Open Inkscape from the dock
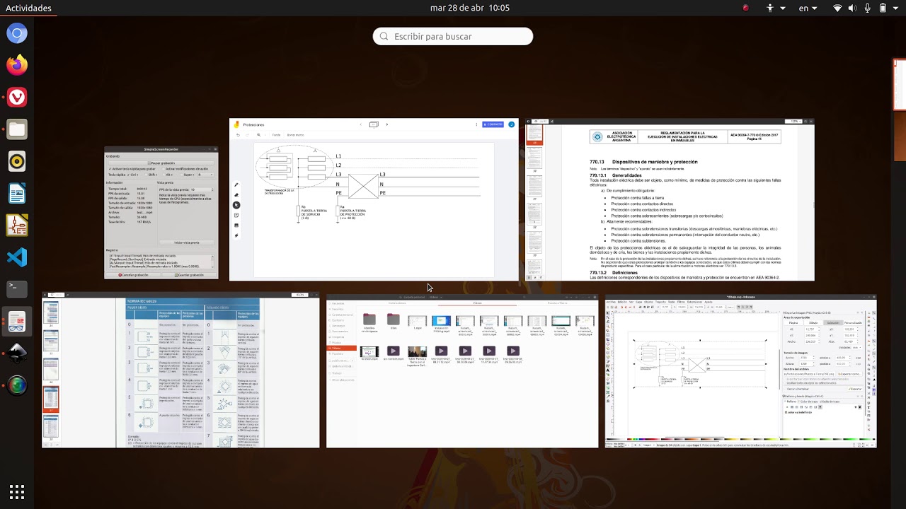The height and width of the screenshot is (509, 906). 17,351
